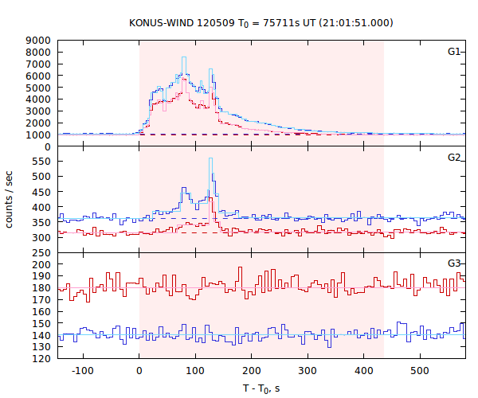Click the G3 y-axis value 120
The image size is (478, 398).
pos(41,359)
